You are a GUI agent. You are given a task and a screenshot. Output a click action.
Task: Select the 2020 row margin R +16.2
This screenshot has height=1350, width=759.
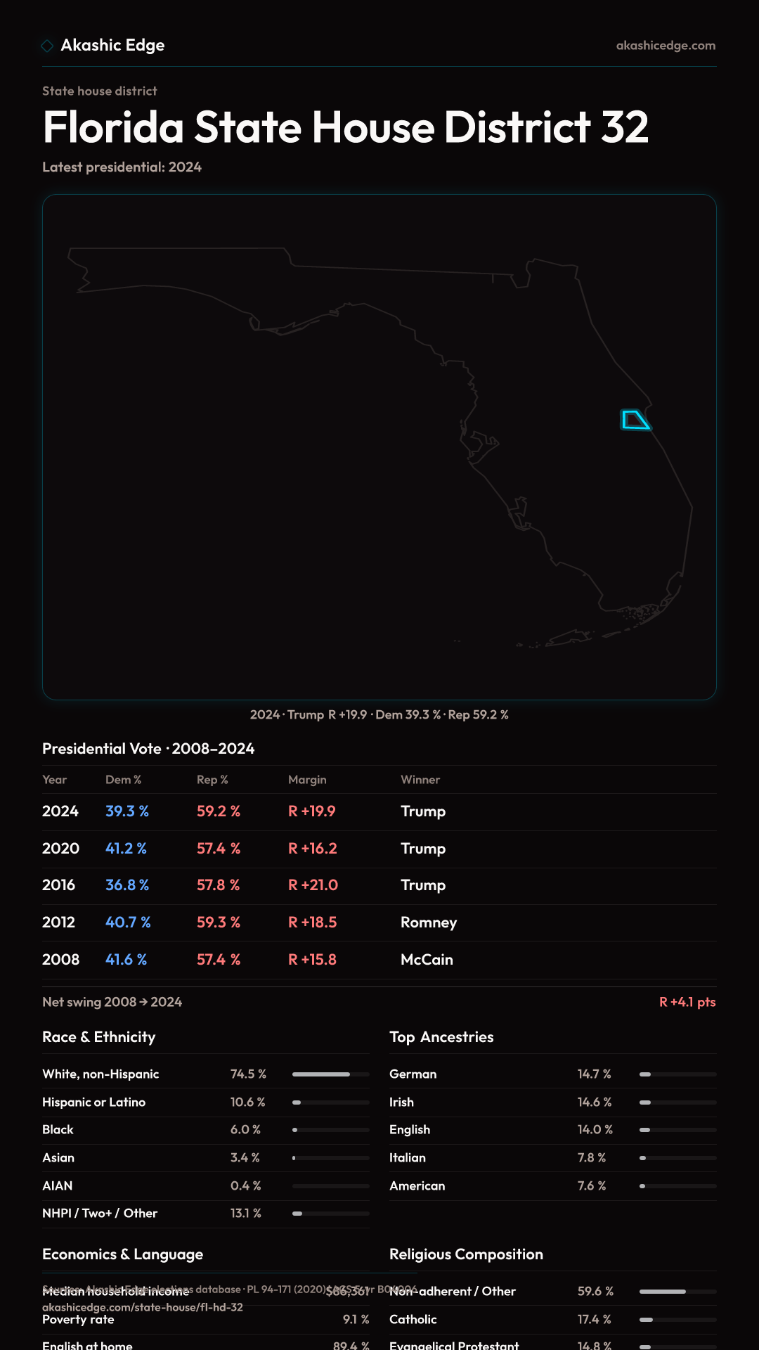tap(312, 849)
